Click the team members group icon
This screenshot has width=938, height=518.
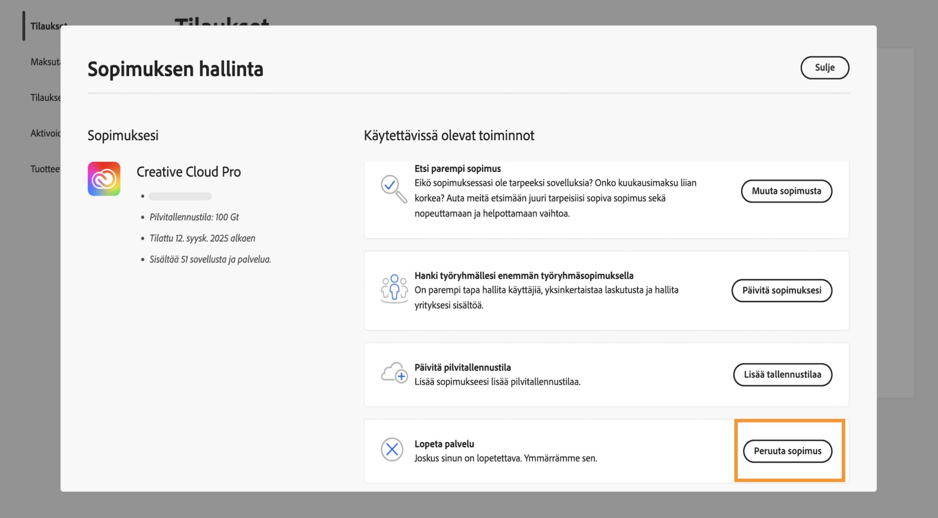tap(394, 289)
